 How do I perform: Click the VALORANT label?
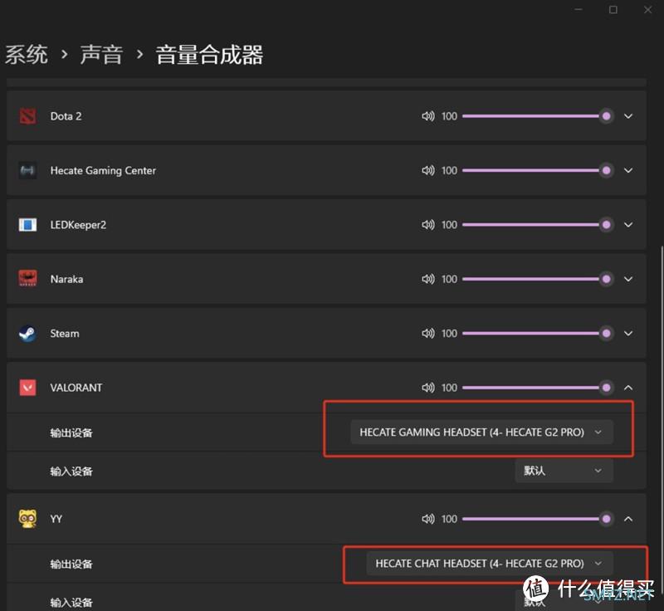click(76, 388)
